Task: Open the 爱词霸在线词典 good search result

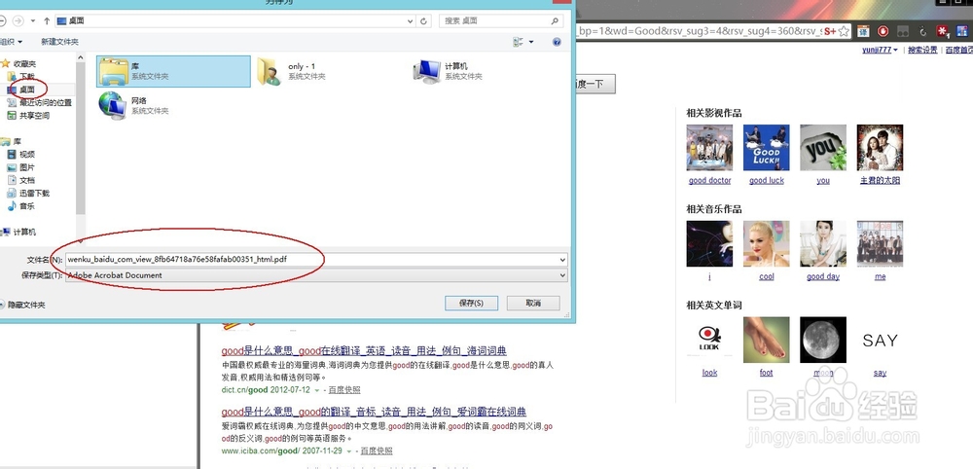Action: point(374,412)
